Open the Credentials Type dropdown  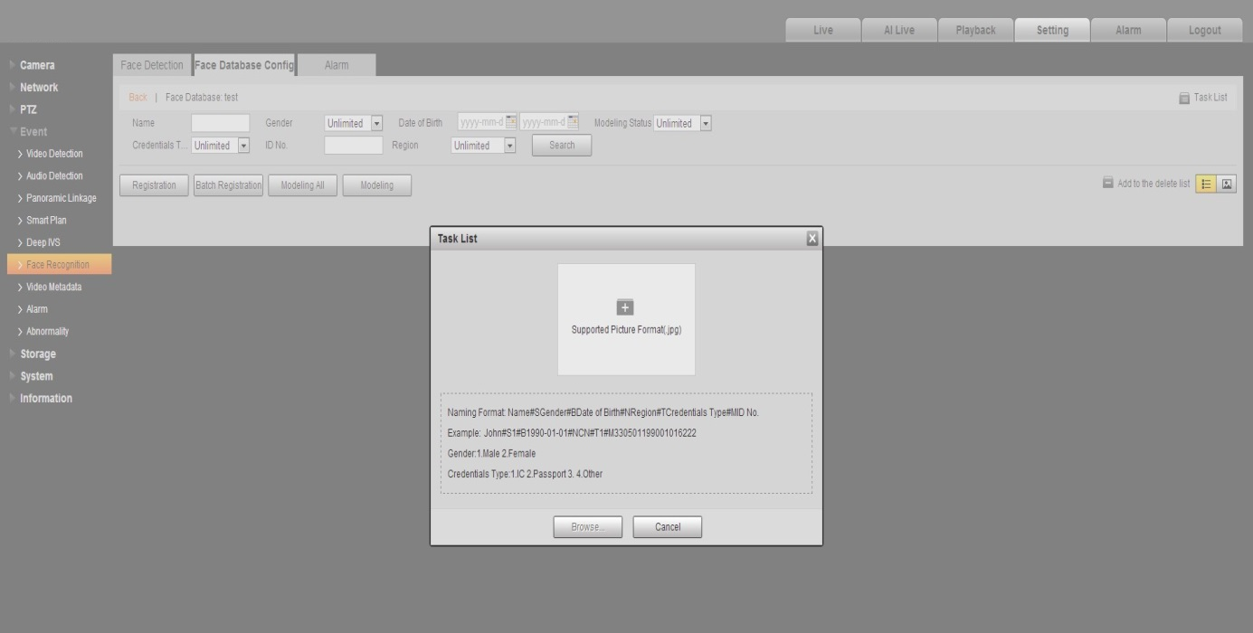pyautogui.click(x=221, y=145)
